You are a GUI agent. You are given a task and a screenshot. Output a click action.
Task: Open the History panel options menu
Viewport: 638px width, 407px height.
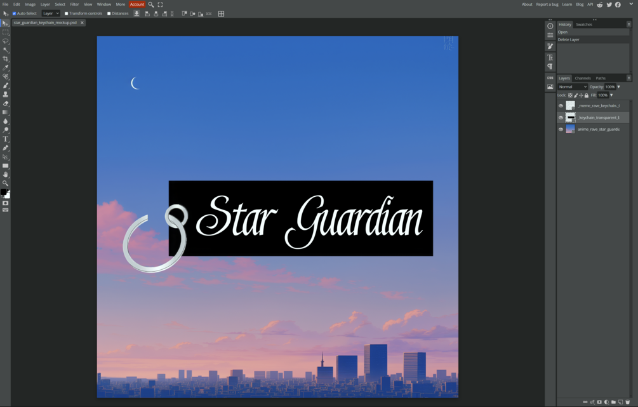coord(628,24)
